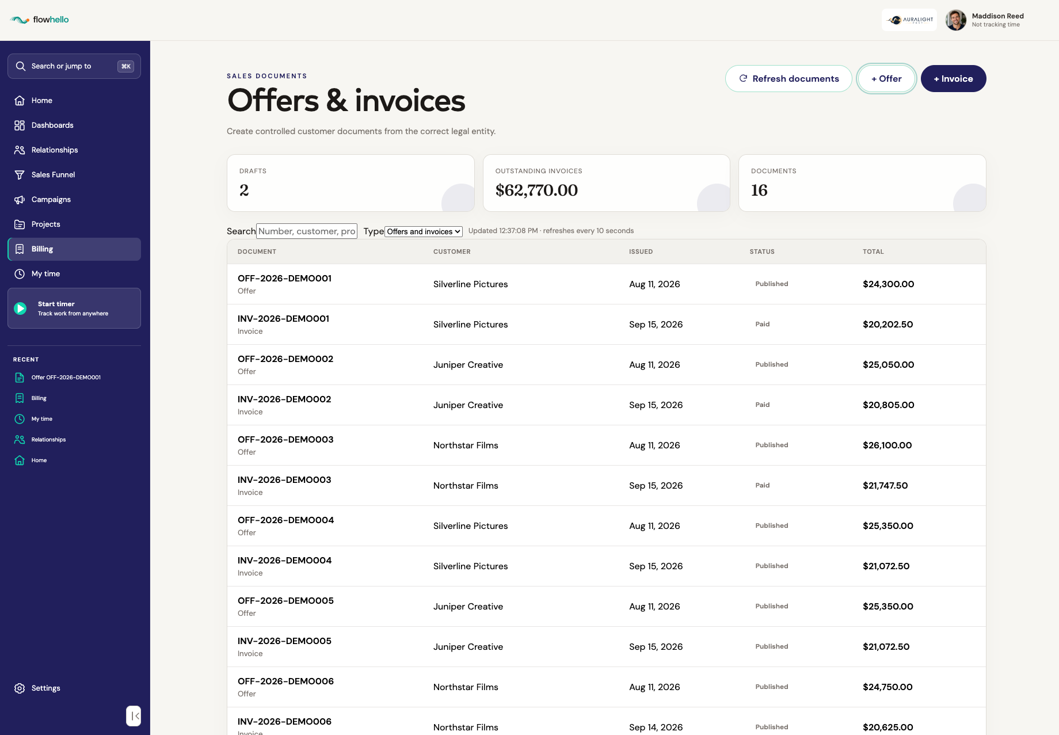Viewport: 1059px width, 735px height.
Task: Open invoice INV-2026-DEMO001
Action: pos(283,319)
